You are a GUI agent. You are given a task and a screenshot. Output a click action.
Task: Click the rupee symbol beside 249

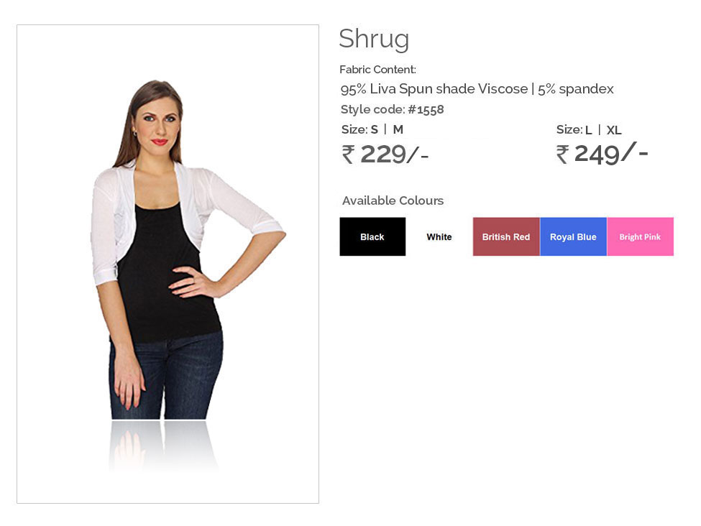(x=562, y=154)
